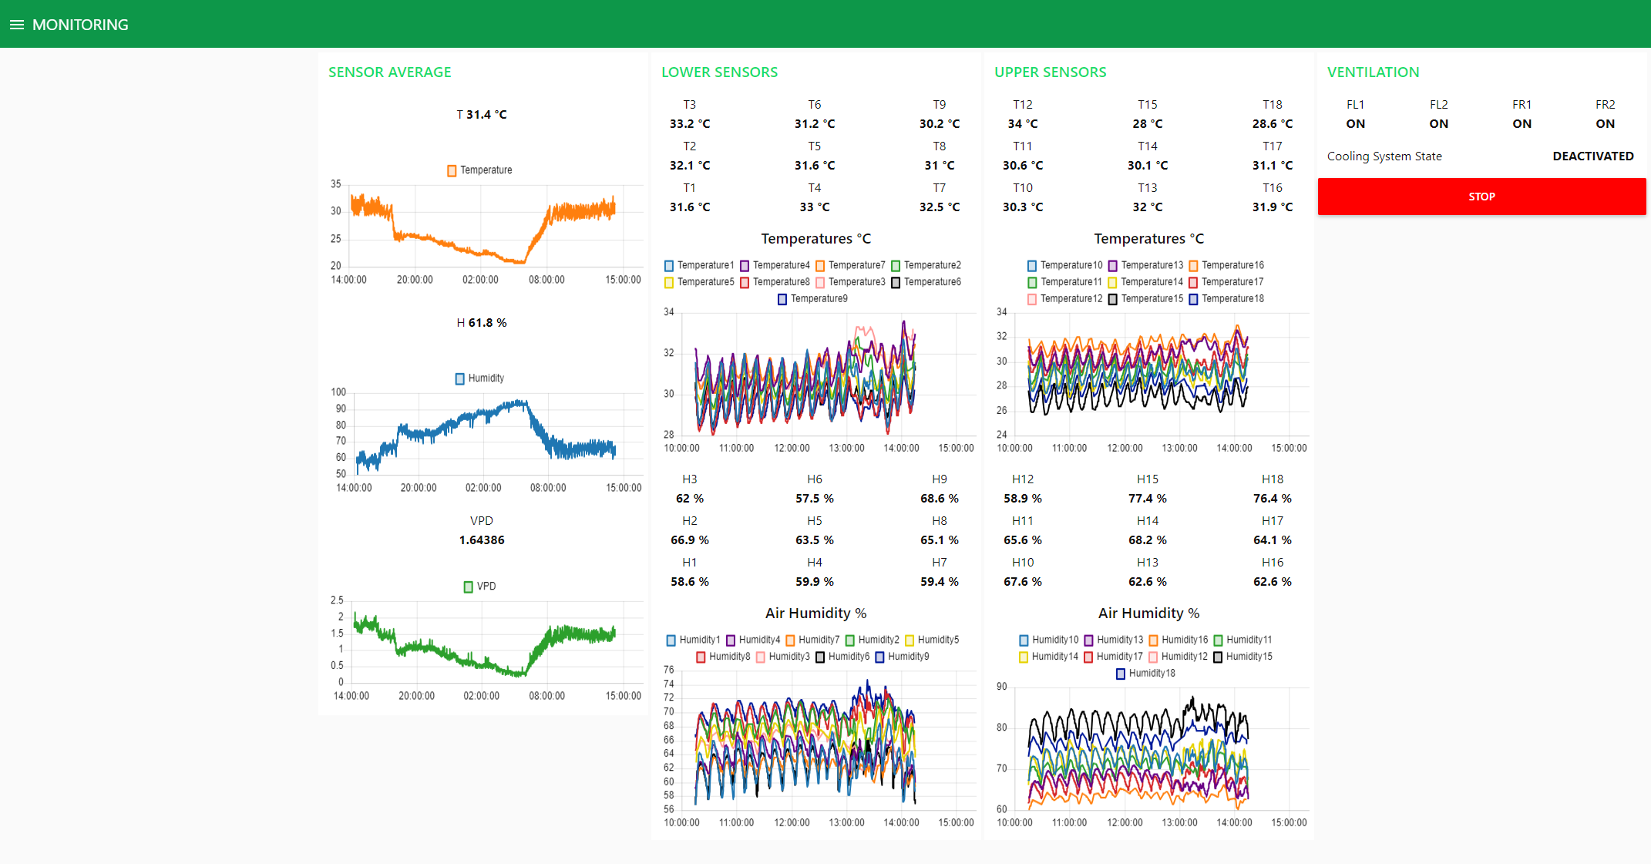Viewport: 1651px width, 864px height.
Task: Toggle VPD legend swatch
Action: pos(468,587)
